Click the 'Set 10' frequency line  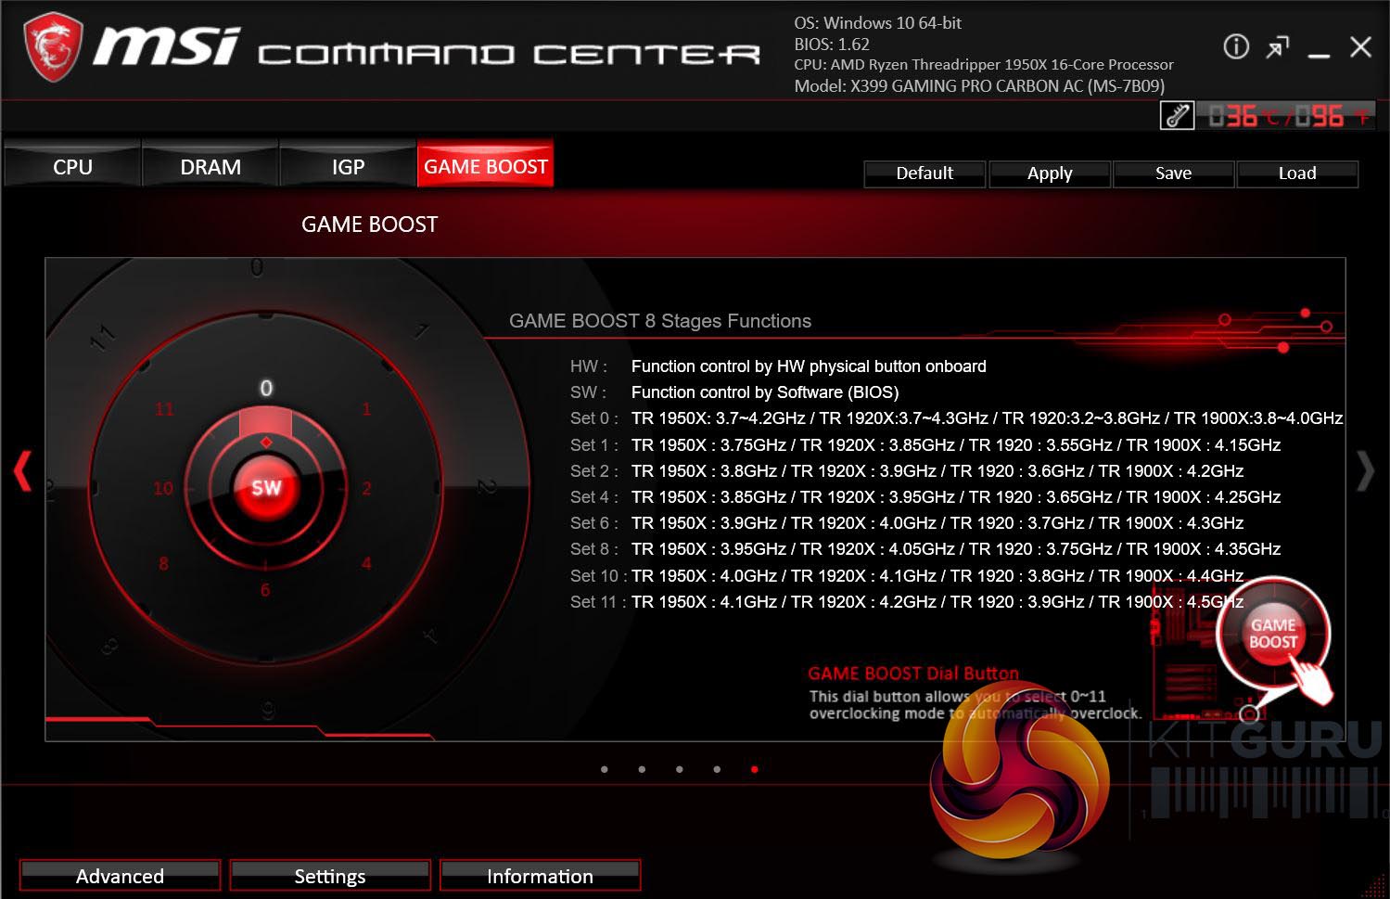click(x=907, y=575)
